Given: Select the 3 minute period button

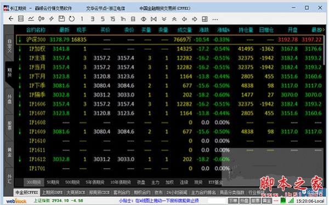Looking at the screenshot, I should (92, 19).
